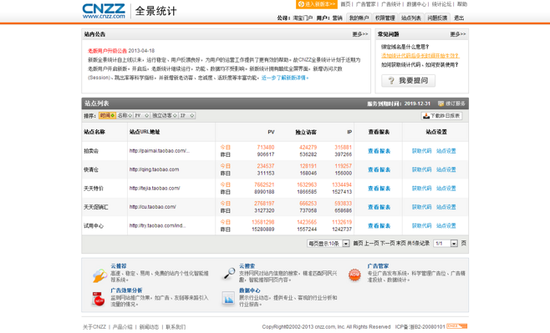Open 统计论坛 in the top navigation
Viewport: 550px width, 333px height.
pos(441,4)
